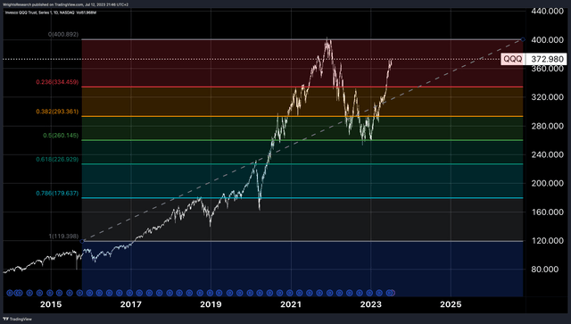
Task: Click the Invesco QQQ Trust chart legend title
Action: [x=40, y=12]
